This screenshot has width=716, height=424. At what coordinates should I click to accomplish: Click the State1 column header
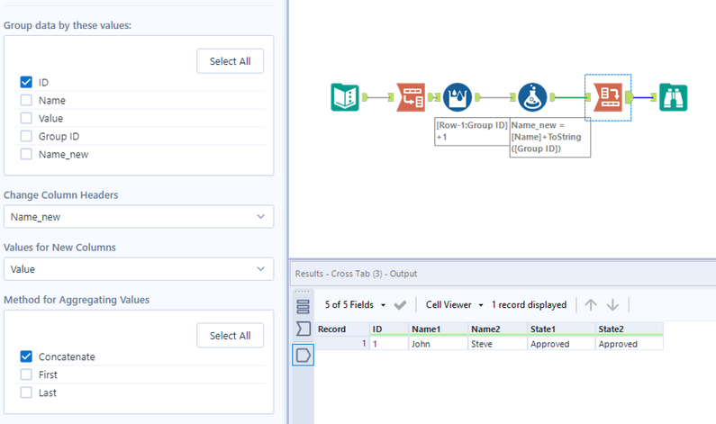tap(561, 329)
